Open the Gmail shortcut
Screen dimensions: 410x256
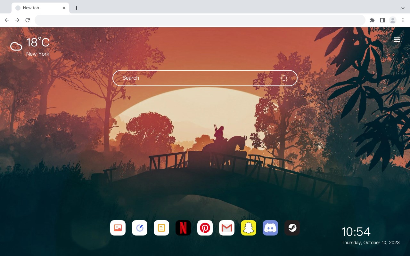227,228
